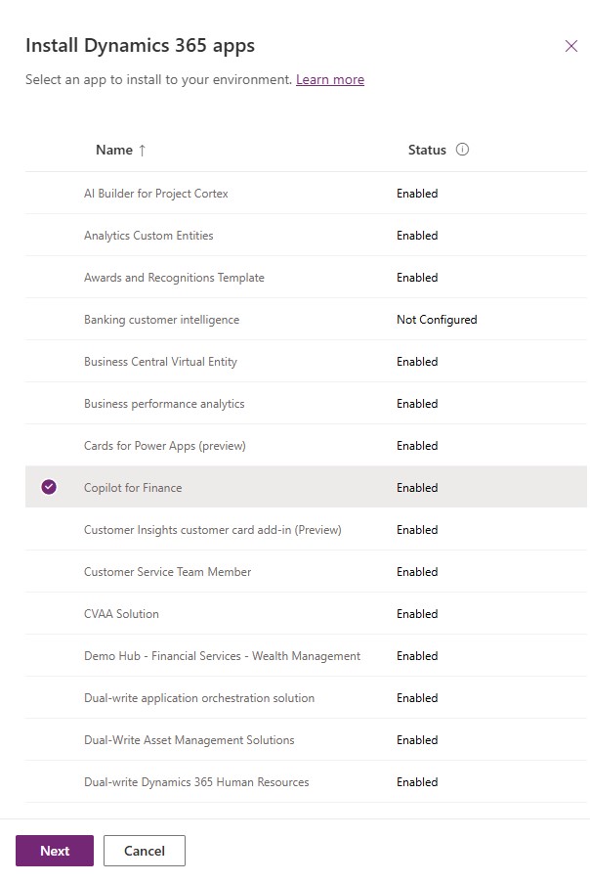The width and height of the screenshot is (590, 882).
Task: Pick Business Central Virtual Entity
Action: pyautogui.click(x=307, y=361)
